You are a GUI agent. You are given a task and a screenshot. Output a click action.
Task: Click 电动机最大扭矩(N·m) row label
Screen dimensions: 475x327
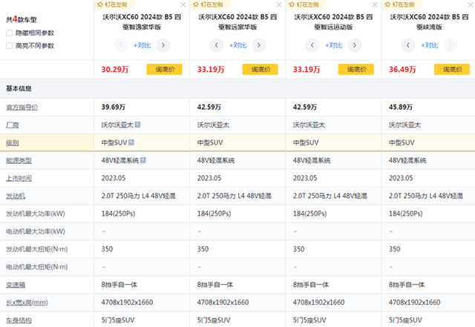pyautogui.click(x=37, y=267)
